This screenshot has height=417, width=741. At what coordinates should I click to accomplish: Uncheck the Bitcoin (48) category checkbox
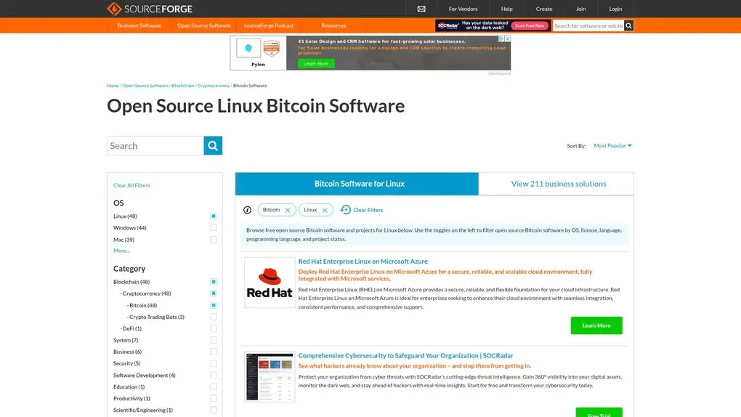point(214,305)
